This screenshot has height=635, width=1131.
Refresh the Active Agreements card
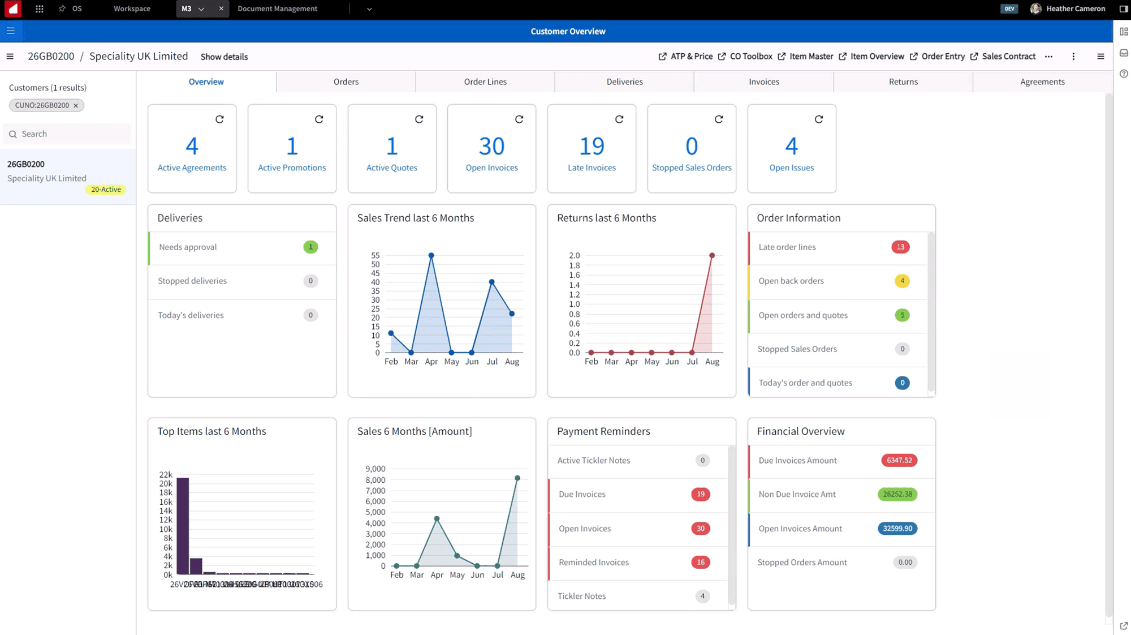point(219,119)
